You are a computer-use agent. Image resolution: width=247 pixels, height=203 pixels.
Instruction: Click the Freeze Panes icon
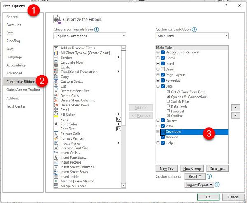click(56, 143)
